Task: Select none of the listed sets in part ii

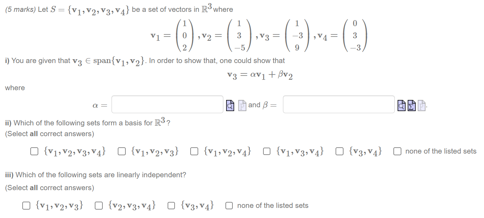Action: coord(397,151)
